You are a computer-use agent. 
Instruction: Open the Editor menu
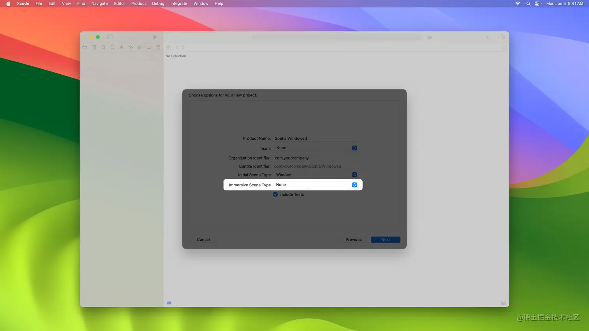coord(120,4)
